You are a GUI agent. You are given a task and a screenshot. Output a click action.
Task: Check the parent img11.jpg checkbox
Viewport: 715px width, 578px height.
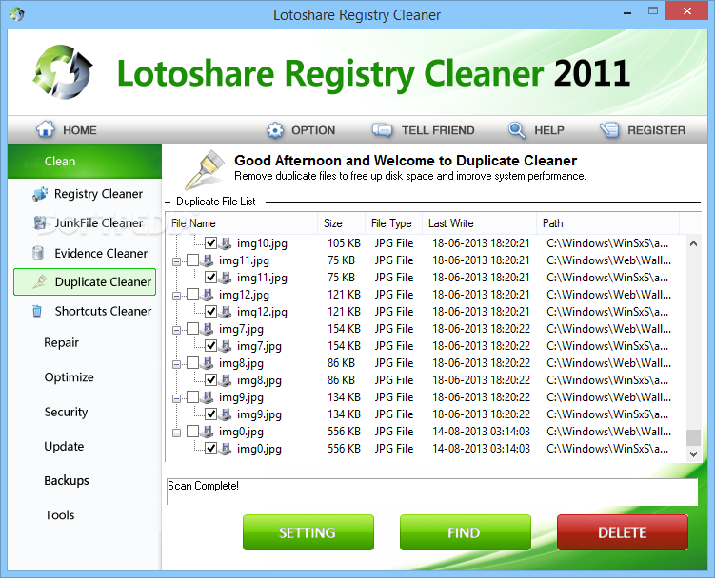[192, 260]
